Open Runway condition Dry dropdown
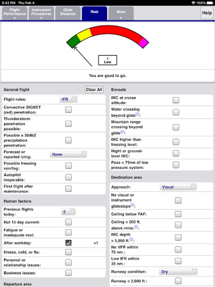215x287 pixels. 178,272
